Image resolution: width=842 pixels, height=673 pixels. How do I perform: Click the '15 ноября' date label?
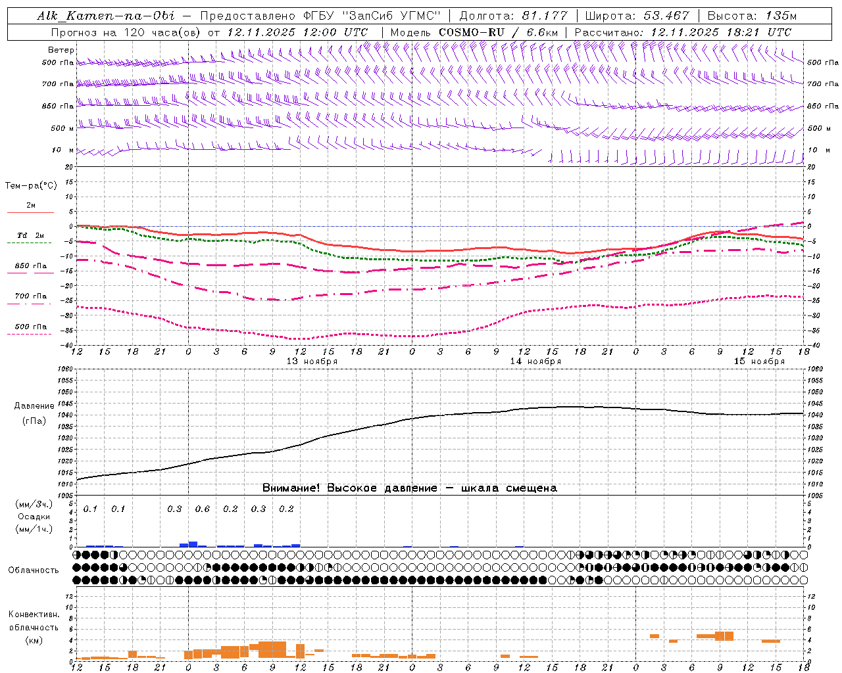tap(759, 361)
